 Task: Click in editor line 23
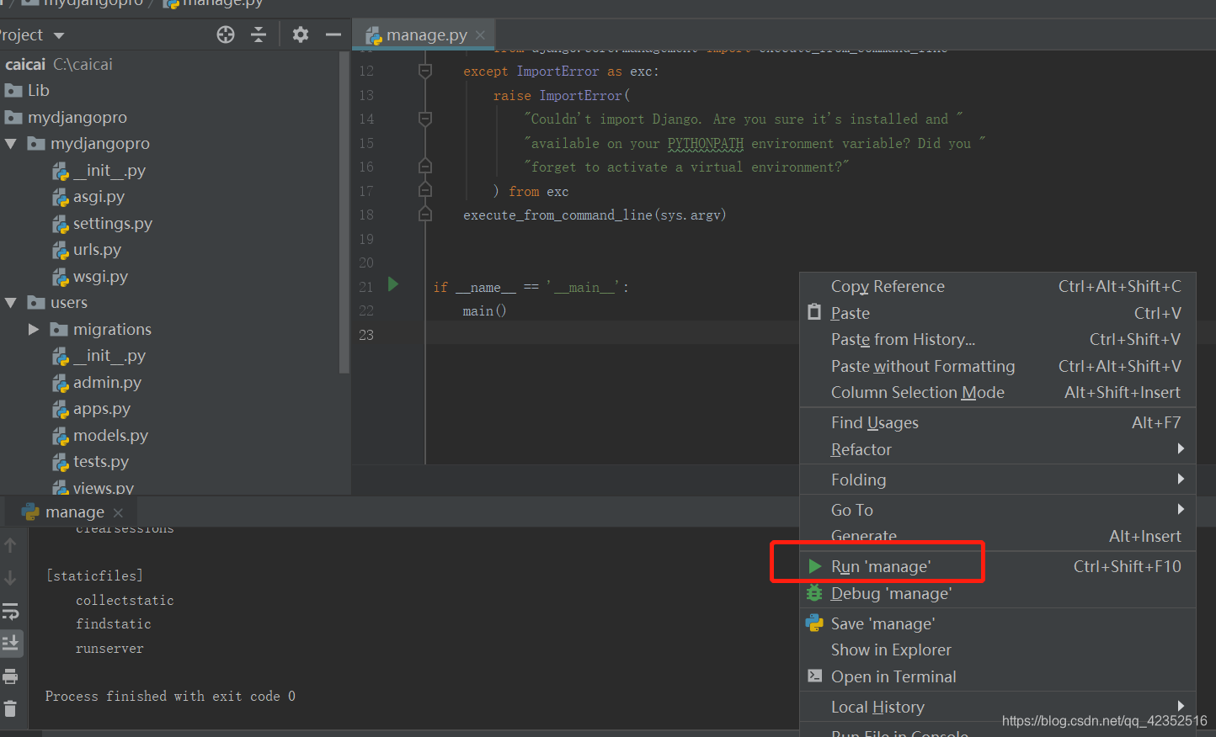[x=611, y=335]
